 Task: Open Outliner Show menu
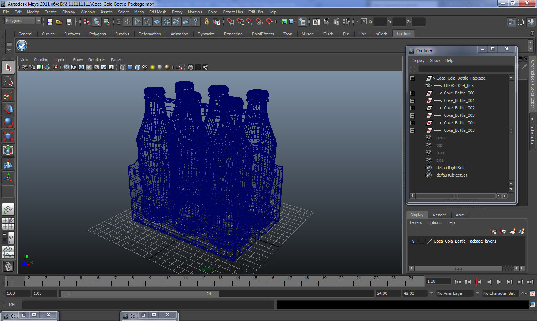pos(435,60)
